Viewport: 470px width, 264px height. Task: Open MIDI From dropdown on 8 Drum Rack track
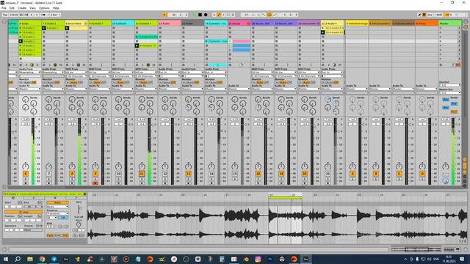(x=76, y=73)
